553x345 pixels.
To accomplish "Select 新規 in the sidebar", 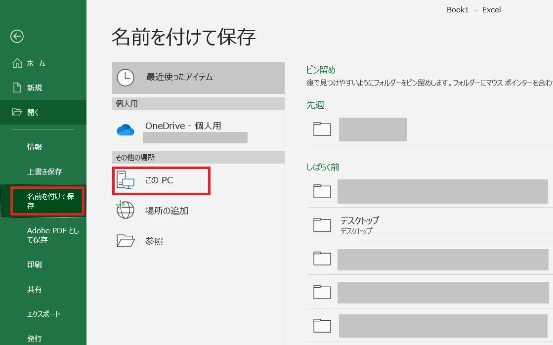I will [43, 87].
